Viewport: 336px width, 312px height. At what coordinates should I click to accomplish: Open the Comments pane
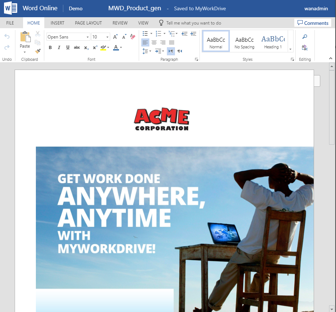point(313,23)
